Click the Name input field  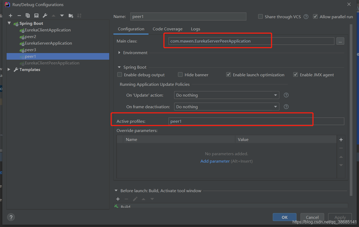point(188,16)
